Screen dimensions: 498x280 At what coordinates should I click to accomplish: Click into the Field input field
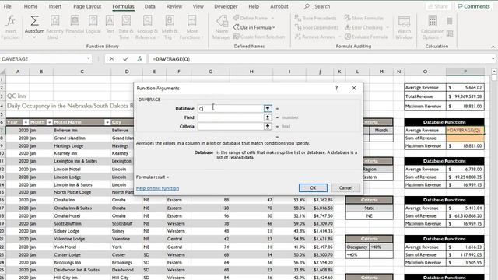(x=230, y=117)
